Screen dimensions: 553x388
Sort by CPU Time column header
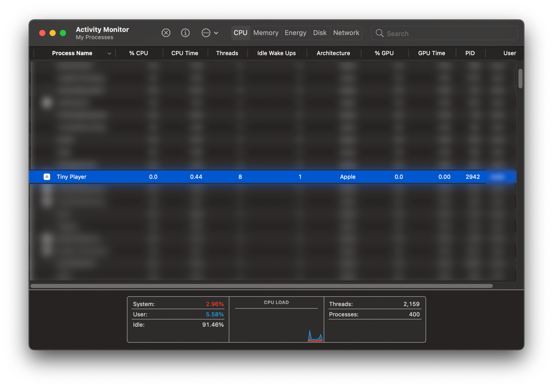tap(184, 53)
